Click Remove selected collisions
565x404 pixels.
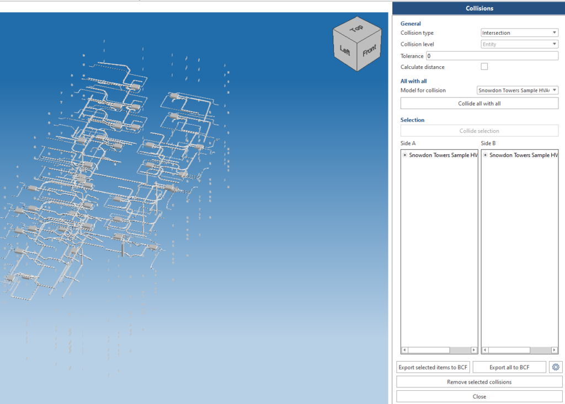tap(479, 381)
